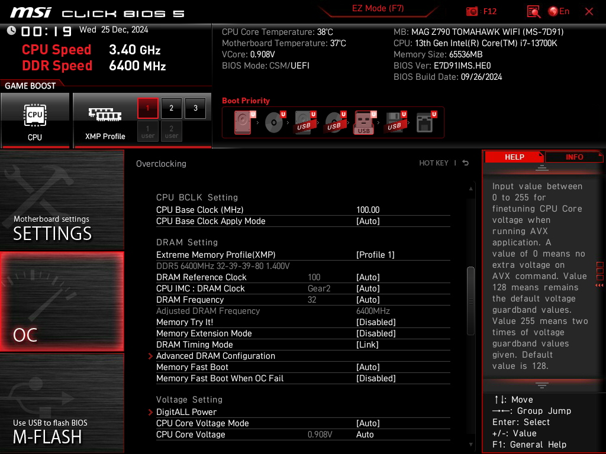Click the network boot device icon
The height and width of the screenshot is (454, 606).
pos(426,122)
